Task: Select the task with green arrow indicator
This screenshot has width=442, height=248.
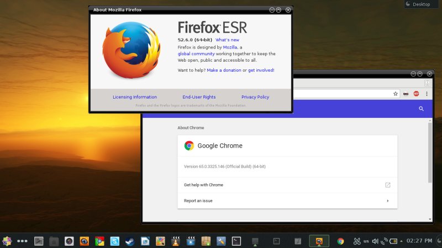Action: pyautogui.click(x=255, y=241)
